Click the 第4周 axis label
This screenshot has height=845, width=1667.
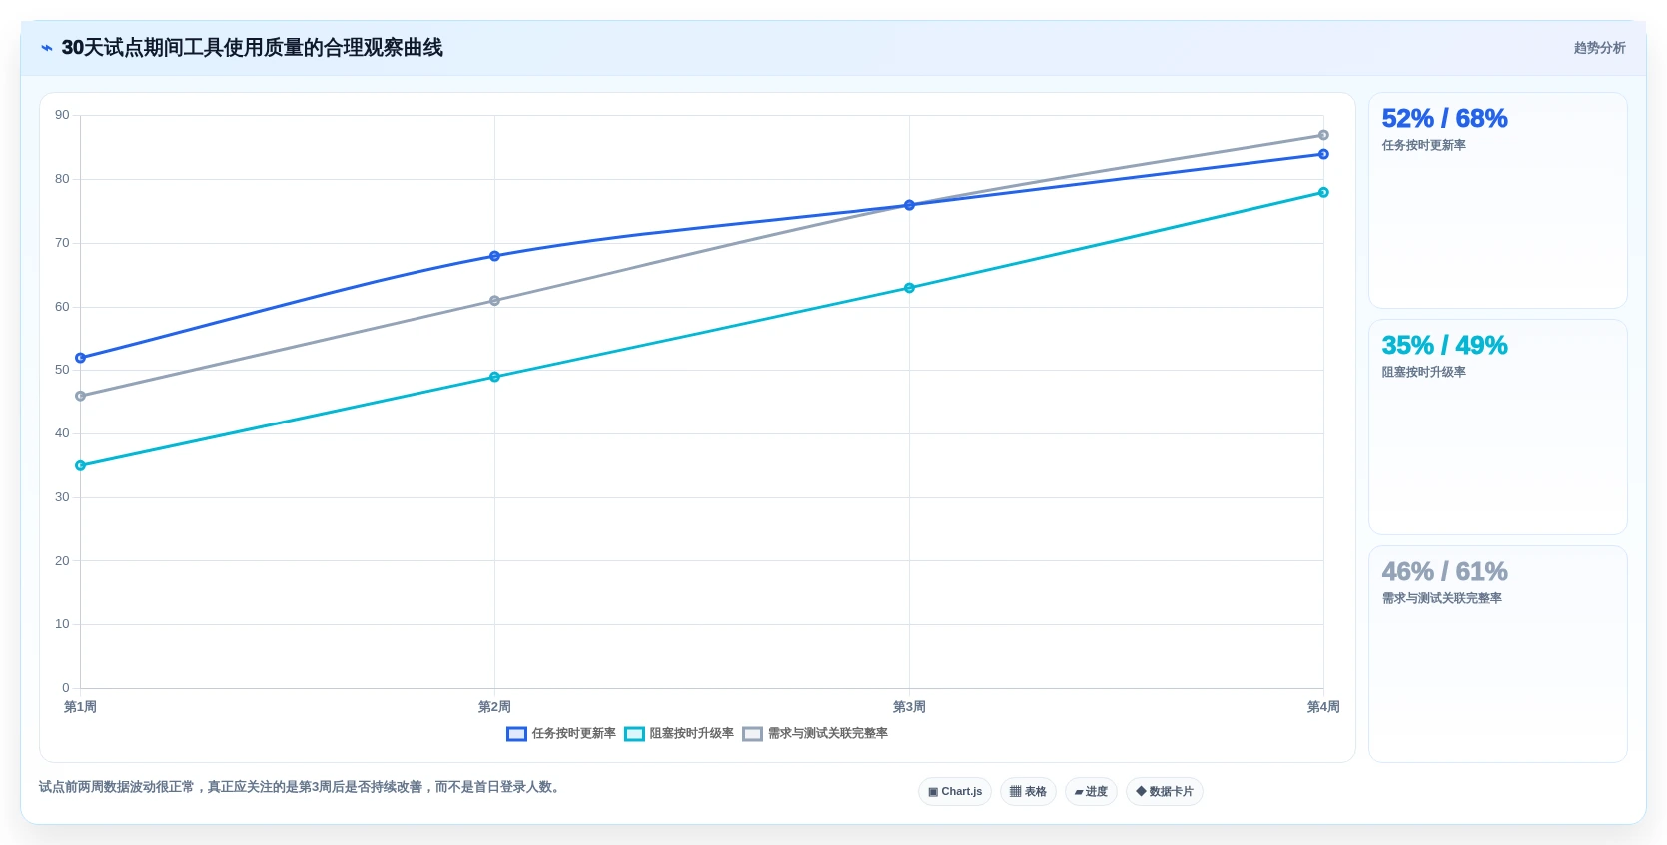click(x=1323, y=707)
